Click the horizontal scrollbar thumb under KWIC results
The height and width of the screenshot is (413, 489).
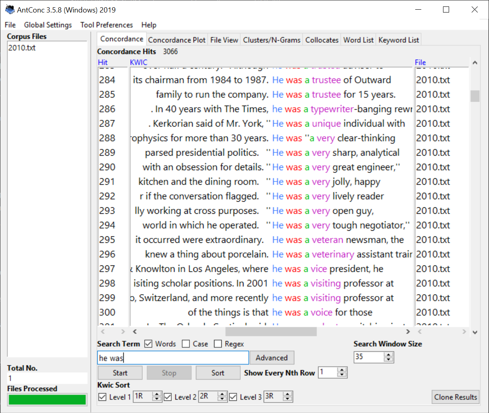(x=271, y=332)
